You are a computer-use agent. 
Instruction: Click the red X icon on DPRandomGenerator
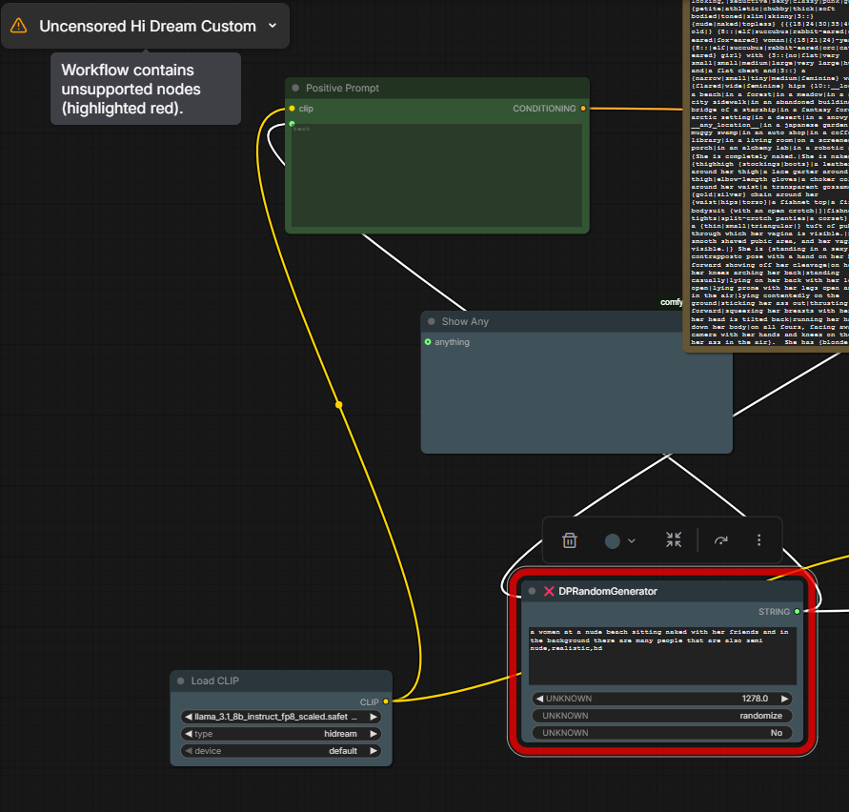(x=549, y=591)
